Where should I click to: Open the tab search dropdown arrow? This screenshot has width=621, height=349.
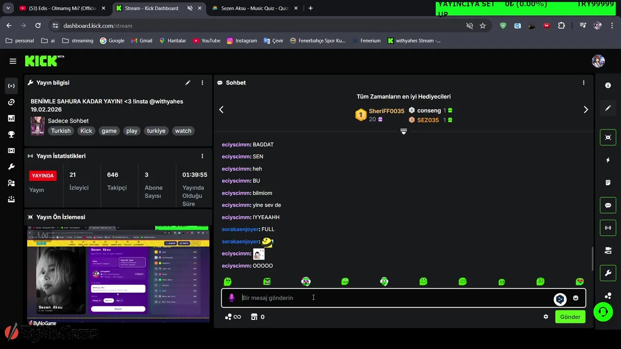point(8,8)
